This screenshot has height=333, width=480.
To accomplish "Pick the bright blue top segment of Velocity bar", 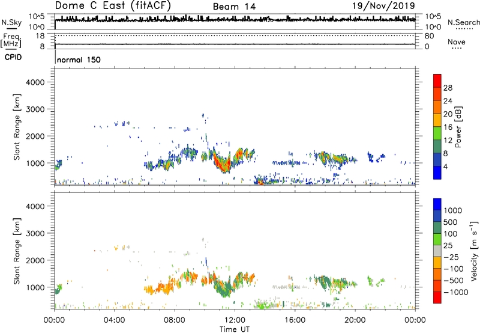I will 437,204.
